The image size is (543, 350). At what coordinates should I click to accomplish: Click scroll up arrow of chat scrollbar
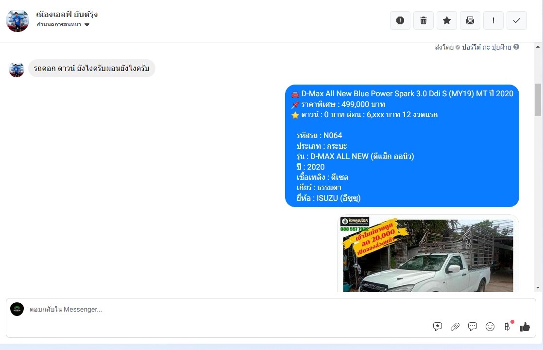538,47
